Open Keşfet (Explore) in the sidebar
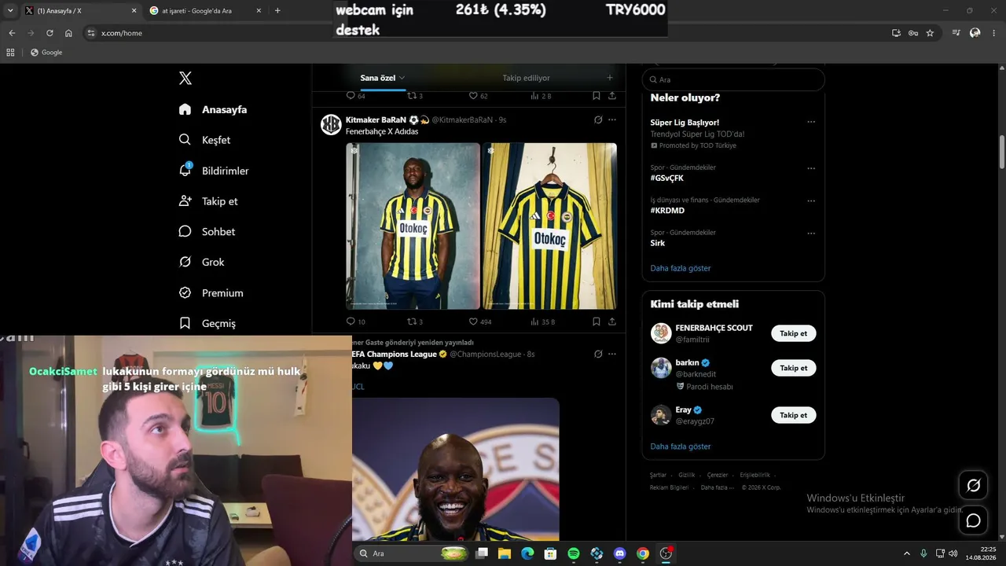 coord(205,140)
